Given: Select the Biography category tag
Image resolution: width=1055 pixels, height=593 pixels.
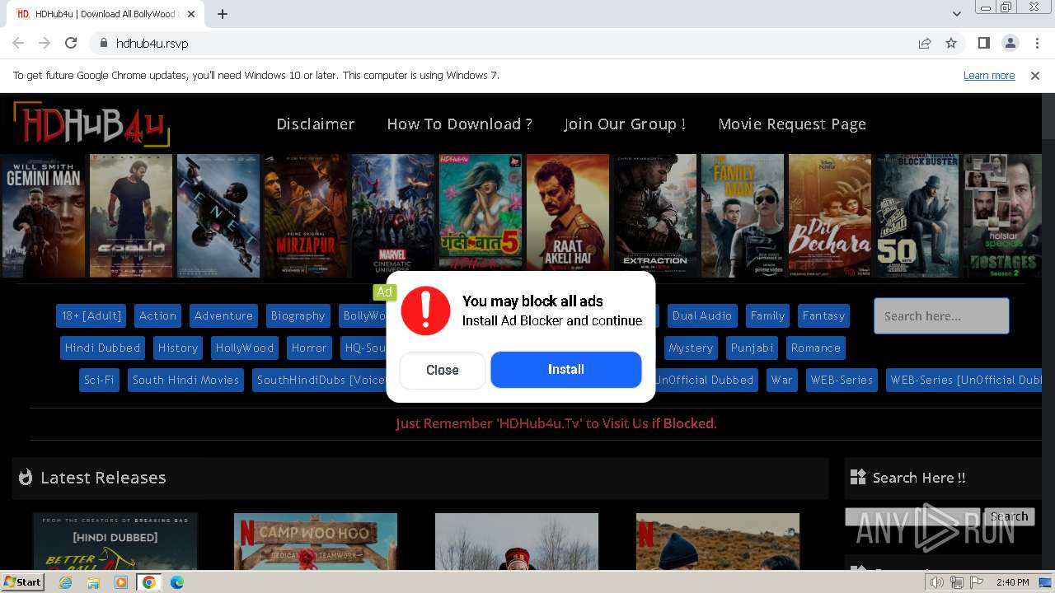Looking at the screenshot, I should [298, 315].
